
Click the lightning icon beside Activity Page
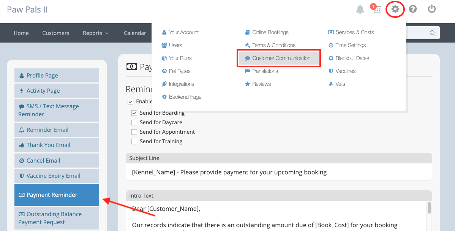coord(22,91)
